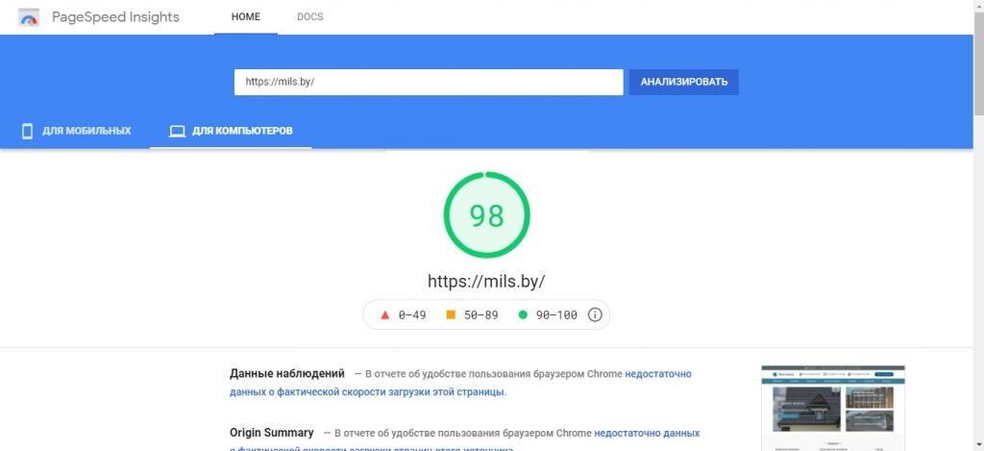This screenshot has width=984, height=451.
Task: Click the red triangle 0–49 legend icon
Action: (x=385, y=315)
